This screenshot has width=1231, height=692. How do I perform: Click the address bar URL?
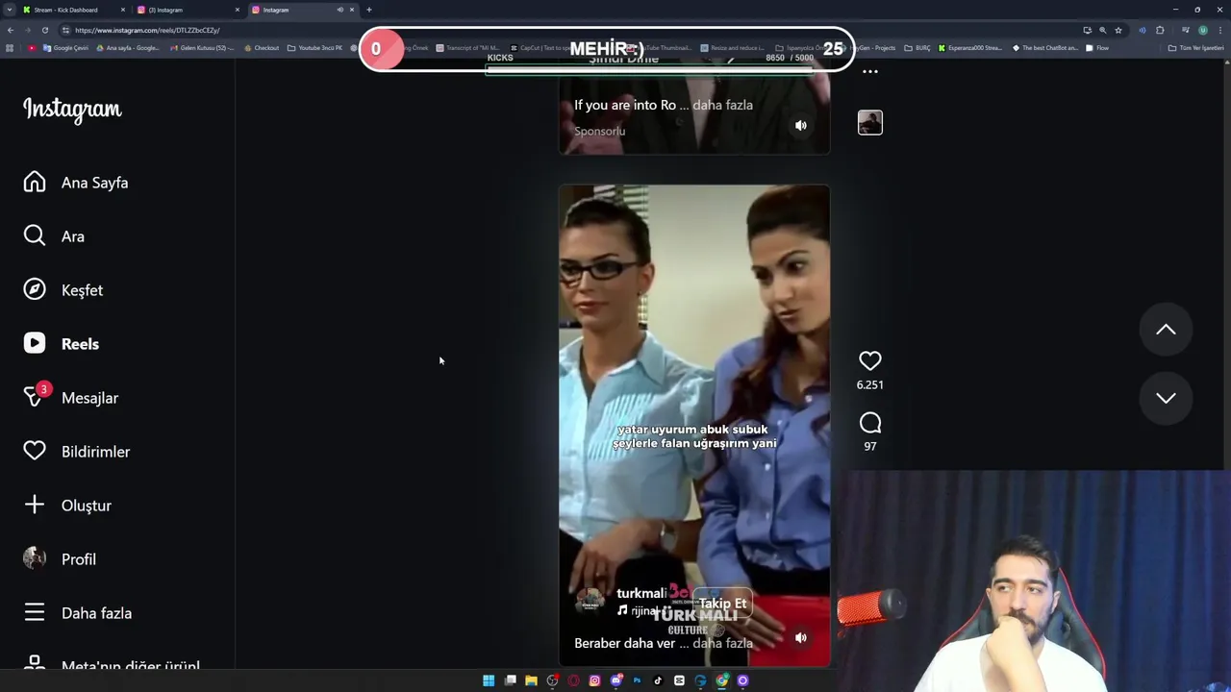click(147, 30)
